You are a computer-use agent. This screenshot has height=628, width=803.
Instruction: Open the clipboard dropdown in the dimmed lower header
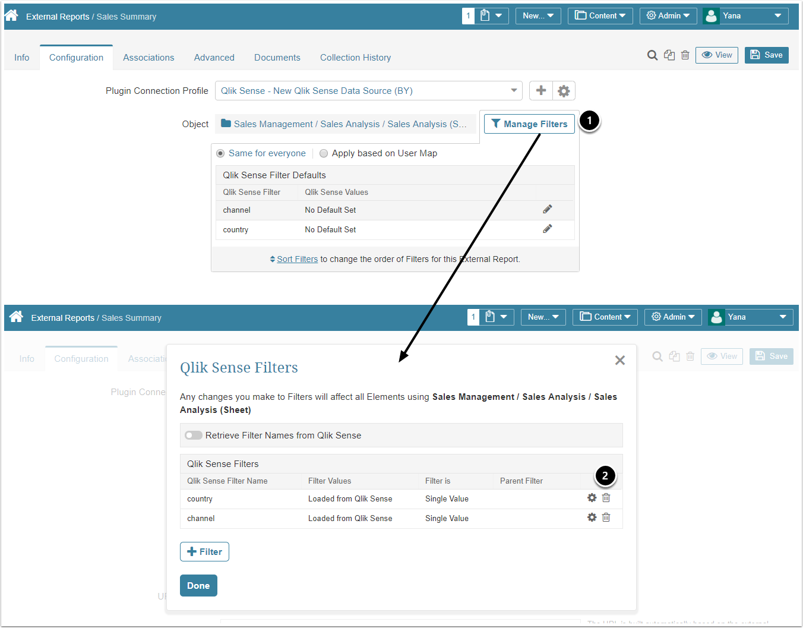pos(497,317)
